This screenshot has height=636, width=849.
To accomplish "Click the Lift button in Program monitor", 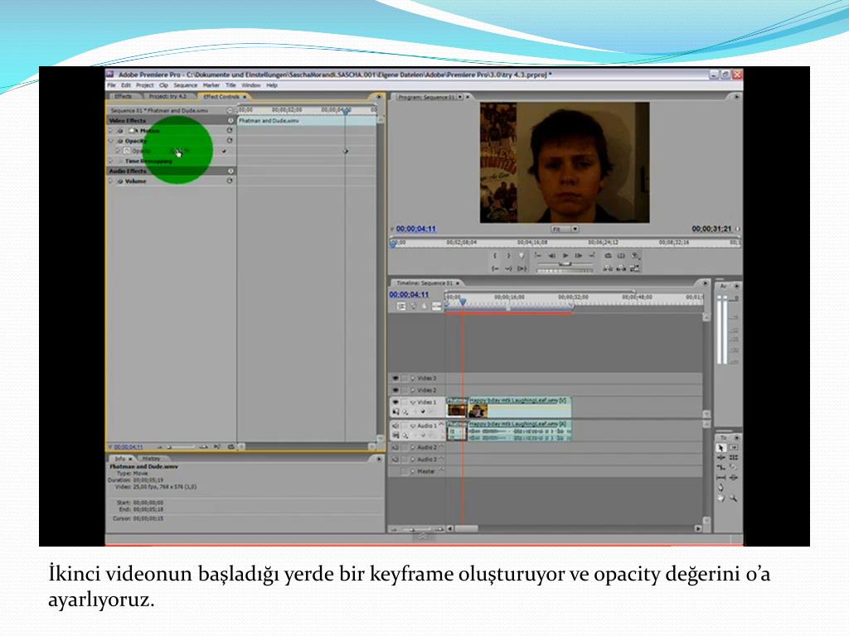I will [608, 268].
